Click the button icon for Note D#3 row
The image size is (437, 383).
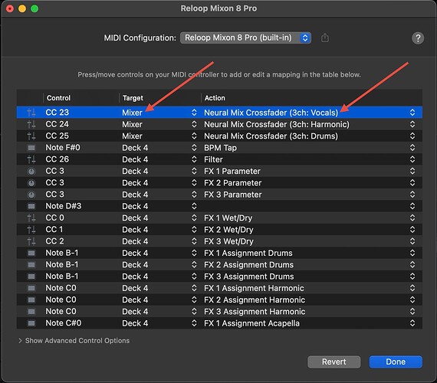[31, 206]
